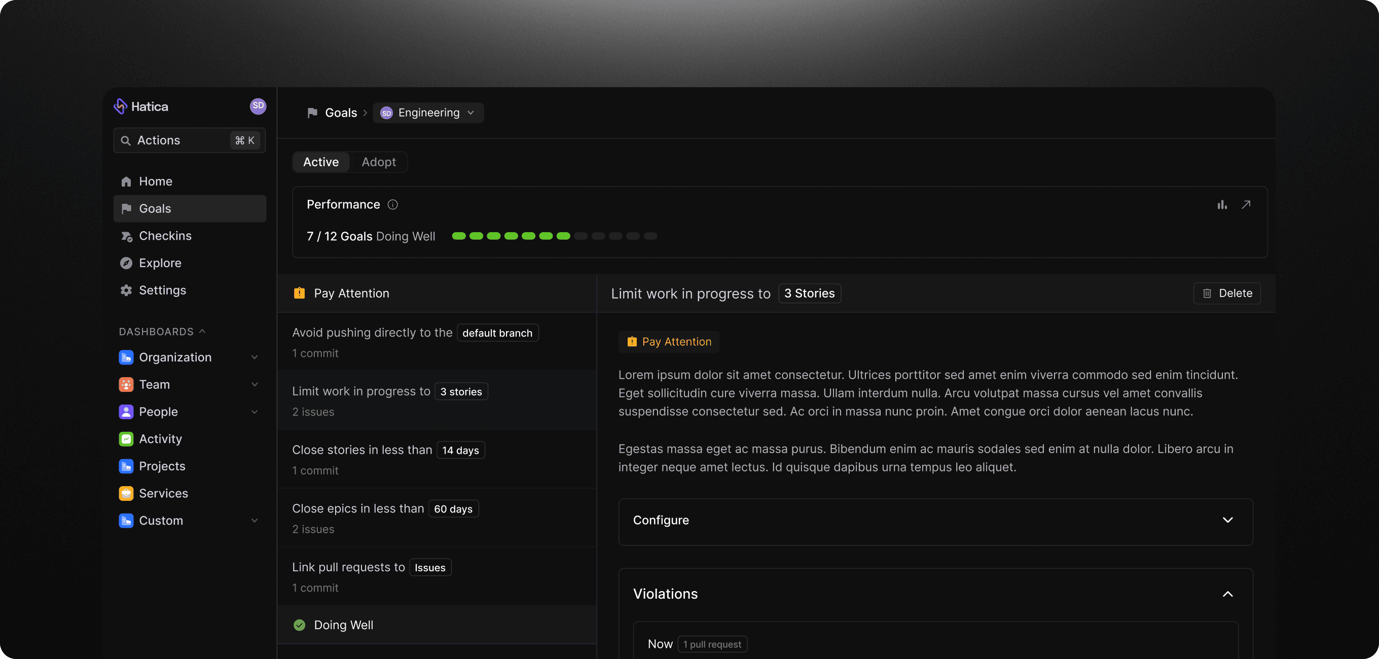Open Settings in the sidebar
1379x659 pixels.
click(162, 290)
